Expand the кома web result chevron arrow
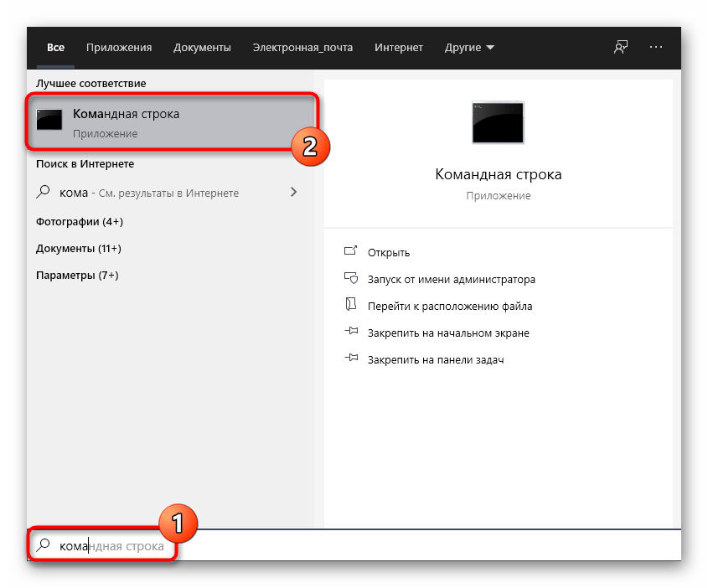 [293, 193]
